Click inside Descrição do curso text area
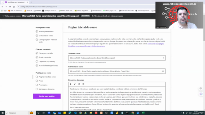 point(117,99)
